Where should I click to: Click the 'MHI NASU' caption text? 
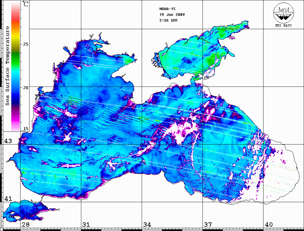283,25
